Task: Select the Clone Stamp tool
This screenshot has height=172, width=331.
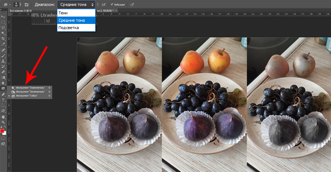Action: (3, 61)
